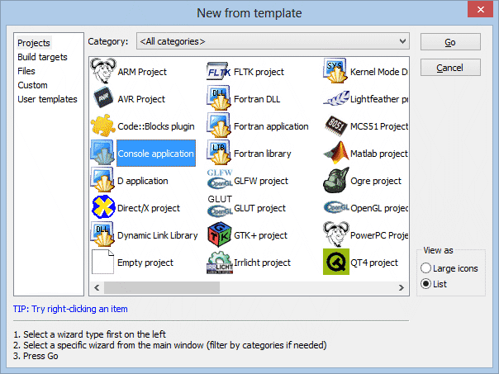Viewport: 499px width, 374px height.
Task: Click the FLTK project icon
Action: point(219,72)
